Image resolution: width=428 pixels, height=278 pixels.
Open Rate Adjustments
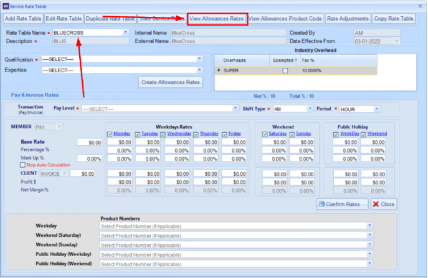point(348,19)
